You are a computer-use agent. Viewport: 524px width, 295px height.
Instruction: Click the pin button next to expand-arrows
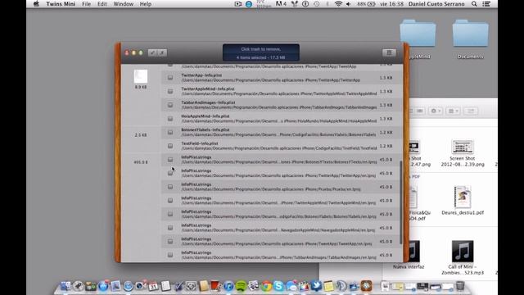click(162, 52)
